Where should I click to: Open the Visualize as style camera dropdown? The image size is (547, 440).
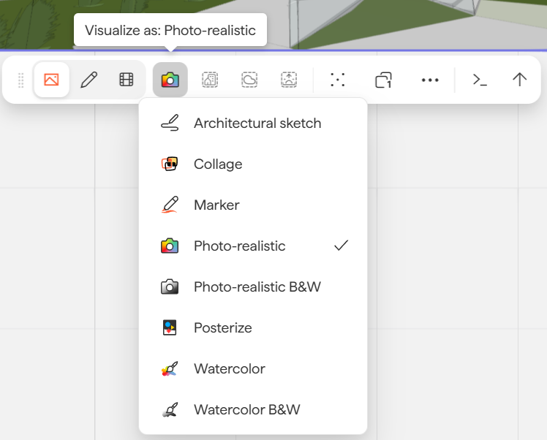tap(170, 80)
